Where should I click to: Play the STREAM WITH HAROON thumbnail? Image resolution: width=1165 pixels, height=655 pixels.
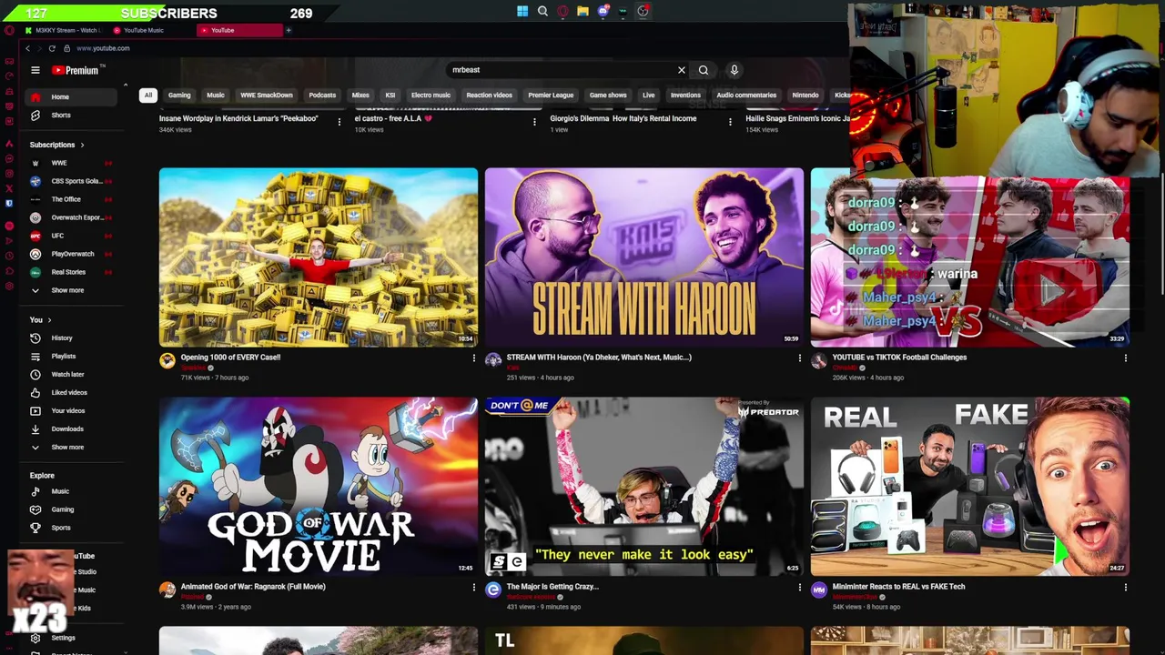pos(644,257)
